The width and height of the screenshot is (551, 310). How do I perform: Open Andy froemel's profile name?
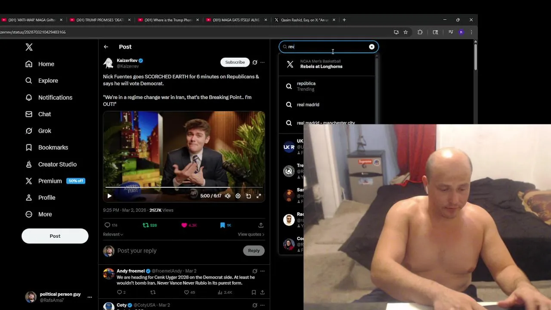130,271
